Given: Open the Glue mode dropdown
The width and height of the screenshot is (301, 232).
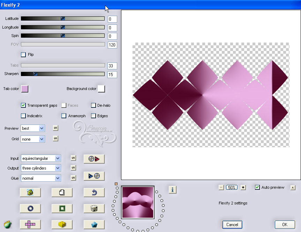Looking at the screenshot, I should pos(41,178).
